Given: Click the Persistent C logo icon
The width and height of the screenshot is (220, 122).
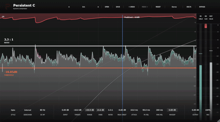Looking at the screenshot, I should click(x=8, y=6).
